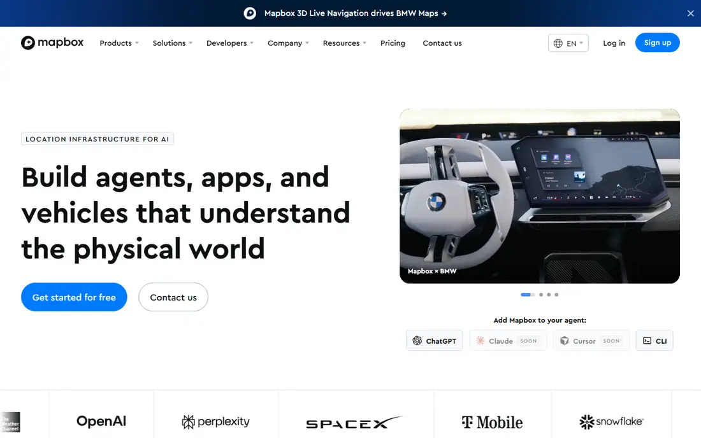The width and height of the screenshot is (701, 438).
Task: Close the announcement banner
Action: point(690,13)
